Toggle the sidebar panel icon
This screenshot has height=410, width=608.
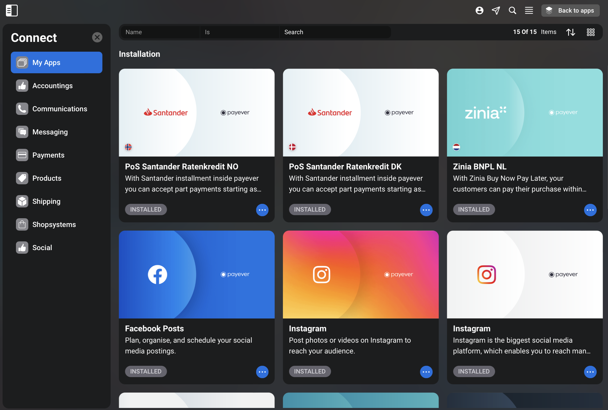[12, 11]
